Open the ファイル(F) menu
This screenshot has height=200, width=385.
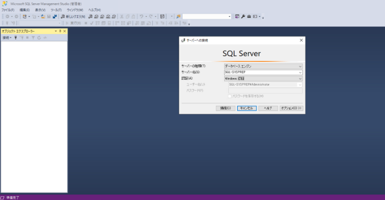point(8,10)
